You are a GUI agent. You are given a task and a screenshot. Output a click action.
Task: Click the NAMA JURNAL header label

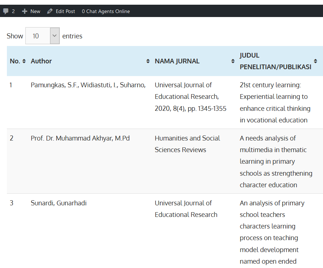(x=177, y=61)
